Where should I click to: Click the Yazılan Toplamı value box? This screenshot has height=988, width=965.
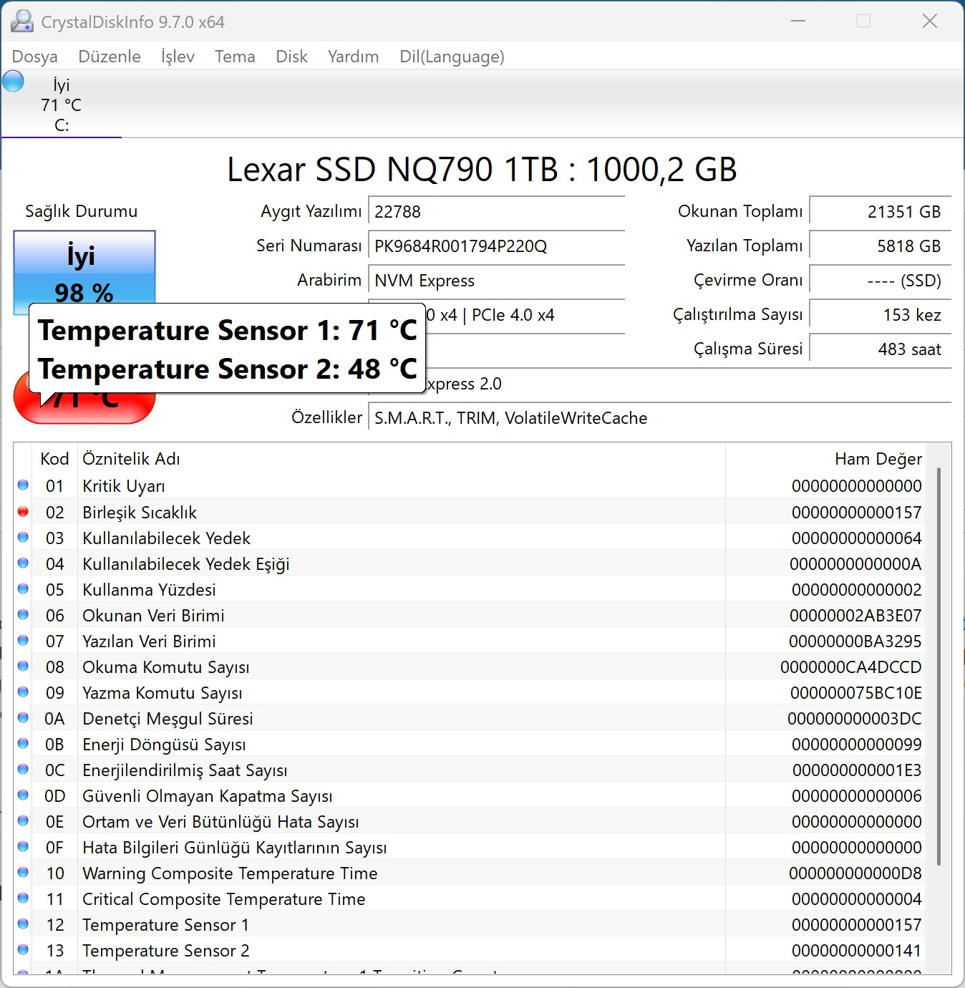[881, 246]
